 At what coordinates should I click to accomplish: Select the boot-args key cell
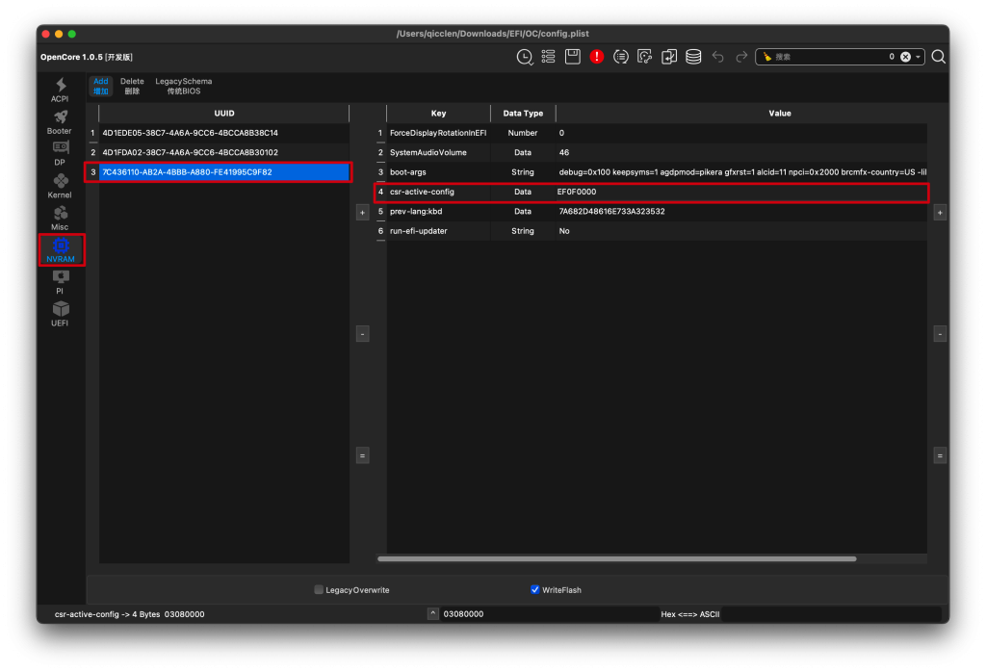click(x=438, y=172)
